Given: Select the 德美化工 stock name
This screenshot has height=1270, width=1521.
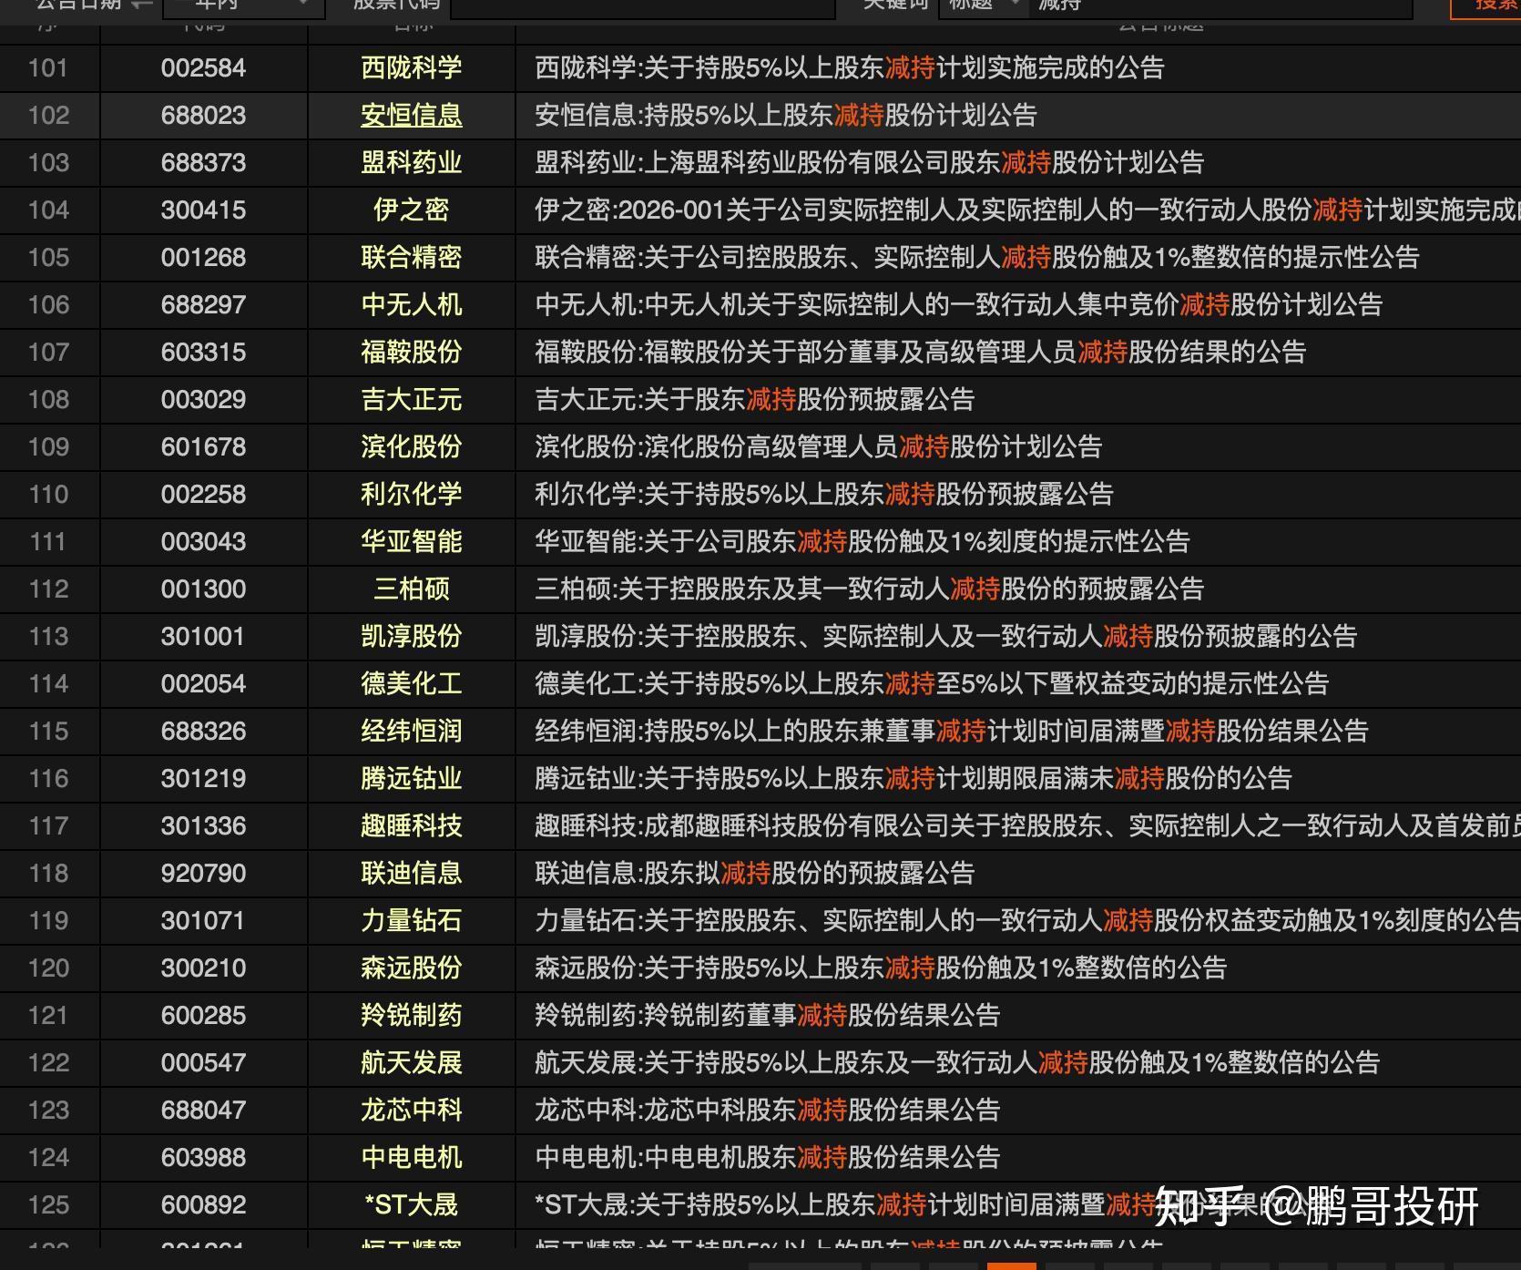Looking at the screenshot, I should [x=412, y=684].
